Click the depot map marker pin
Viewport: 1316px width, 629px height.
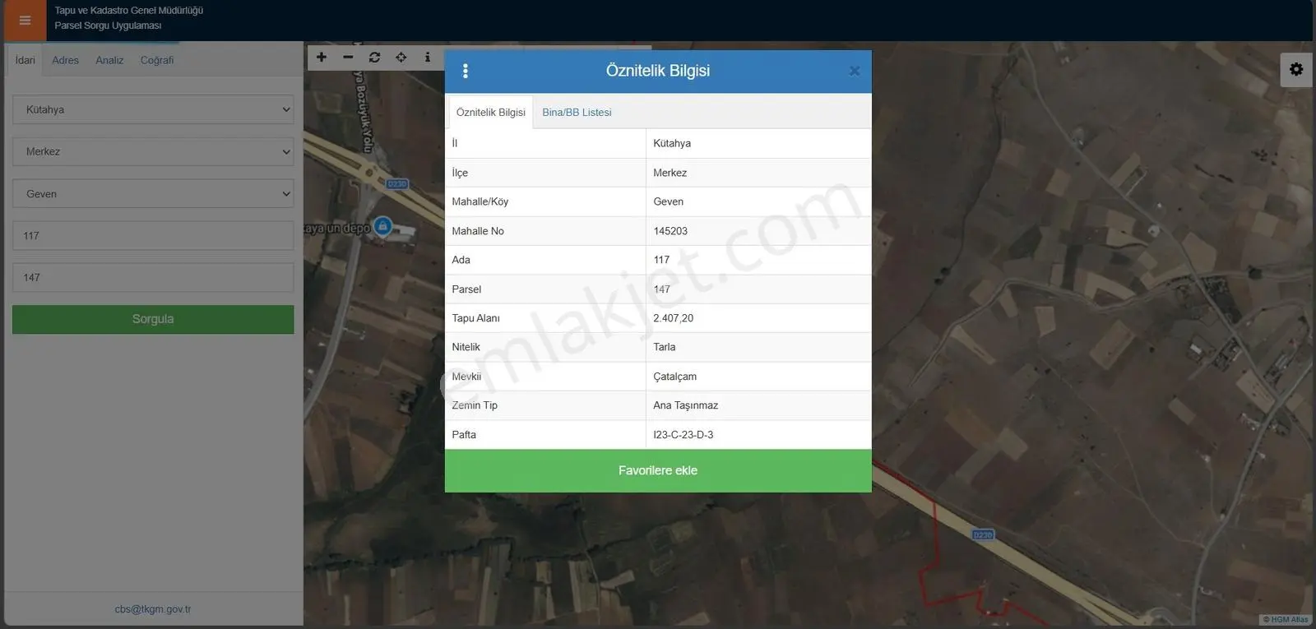pyautogui.click(x=382, y=225)
